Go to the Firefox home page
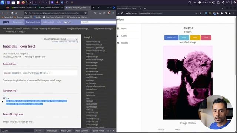 (16, 13)
